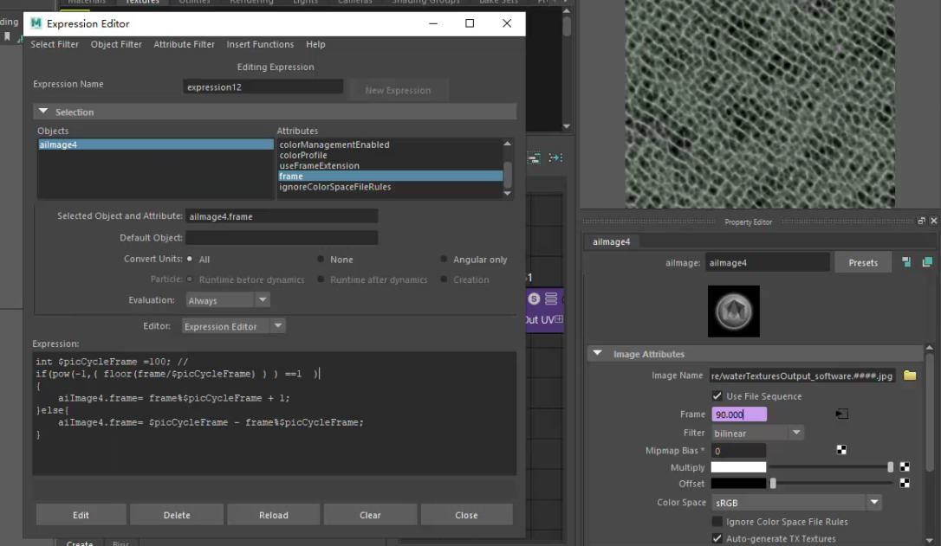The width and height of the screenshot is (941, 546).
Task: Click the Offset checker map icon
Action: [x=905, y=483]
